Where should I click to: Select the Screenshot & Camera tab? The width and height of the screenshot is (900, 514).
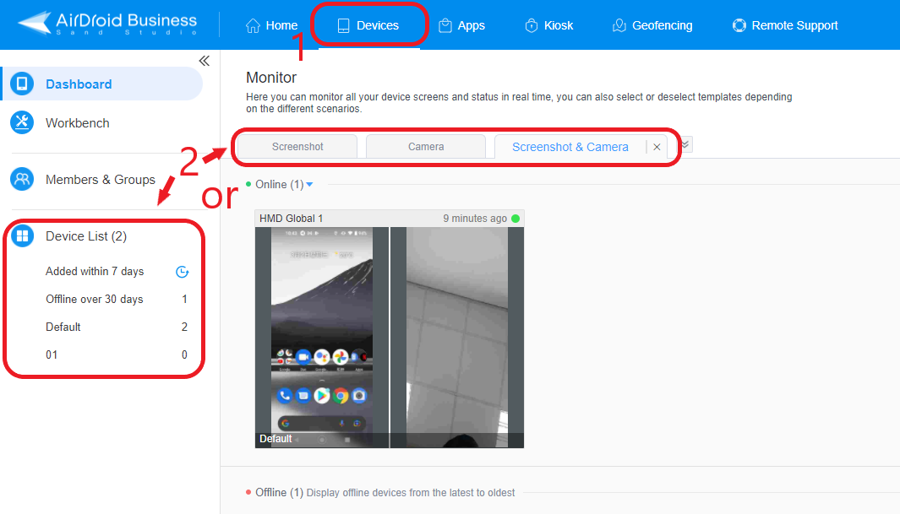(x=570, y=147)
